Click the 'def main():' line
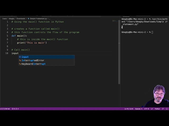The width and height of the screenshot is (169, 126). click(x=19, y=36)
